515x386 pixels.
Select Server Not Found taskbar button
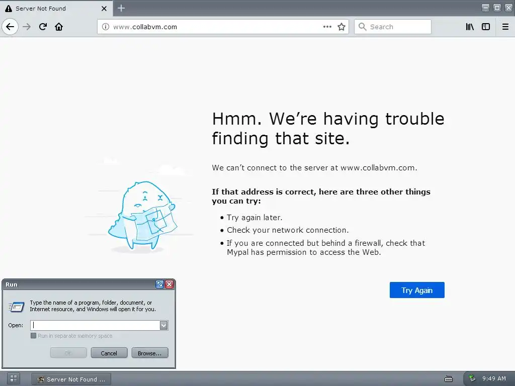click(x=71, y=379)
